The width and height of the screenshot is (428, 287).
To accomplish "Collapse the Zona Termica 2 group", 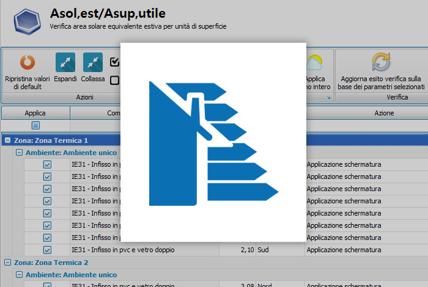I will pyautogui.click(x=7, y=263).
